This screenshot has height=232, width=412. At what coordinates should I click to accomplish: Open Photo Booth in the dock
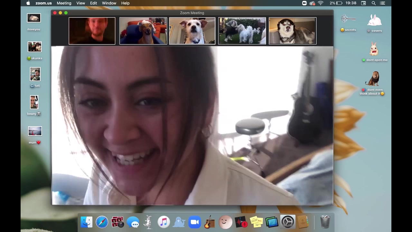tap(117, 222)
